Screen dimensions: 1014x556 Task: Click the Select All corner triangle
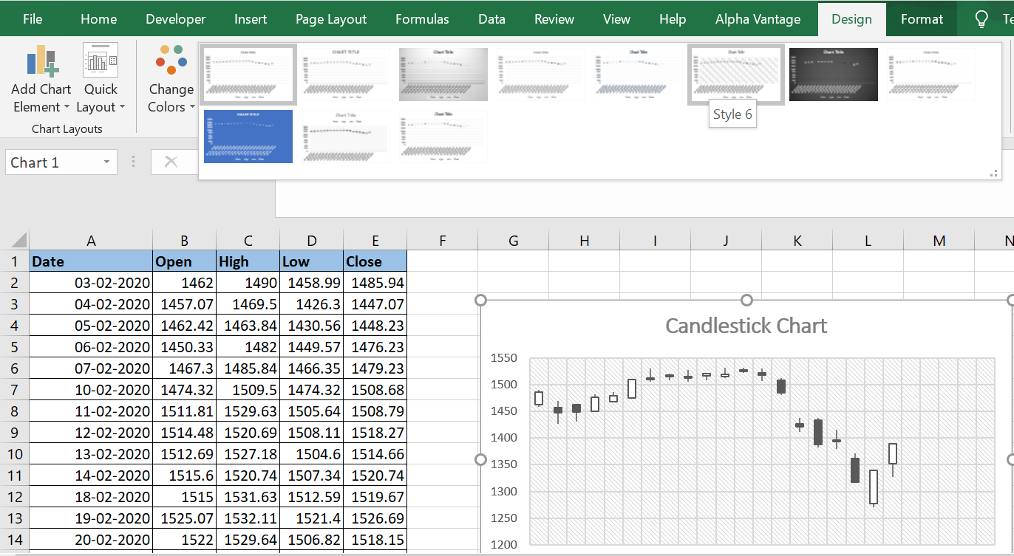click(18, 241)
